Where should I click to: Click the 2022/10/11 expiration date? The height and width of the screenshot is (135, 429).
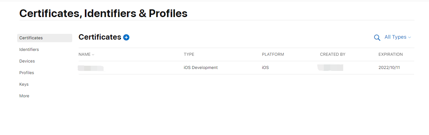[x=389, y=68]
